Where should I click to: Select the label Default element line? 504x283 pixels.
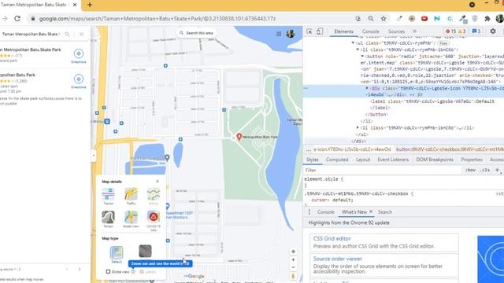point(432,101)
